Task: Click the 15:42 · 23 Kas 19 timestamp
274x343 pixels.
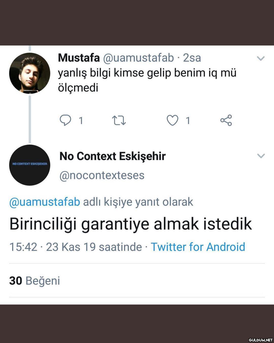Action: (75, 247)
